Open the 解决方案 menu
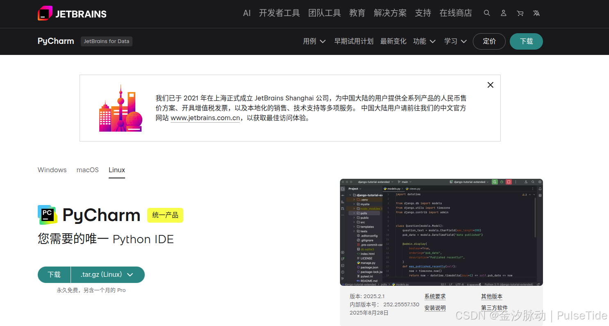Image resolution: width=609 pixels, height=326 pixels. tap(390, 13)
